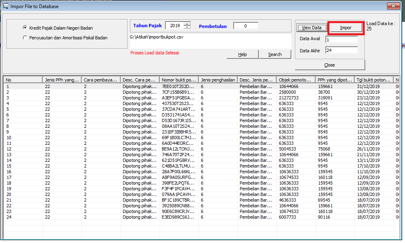The image size is (405, 243).
Task: Click the file path G:\Atikah\importbukpot.csv
Action: [156, 37]
